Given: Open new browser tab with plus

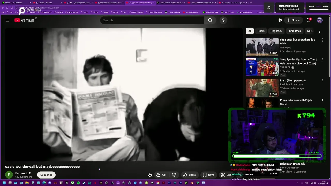Looking at the screenshot, I should pyautogui.click(x=251, y=3).
